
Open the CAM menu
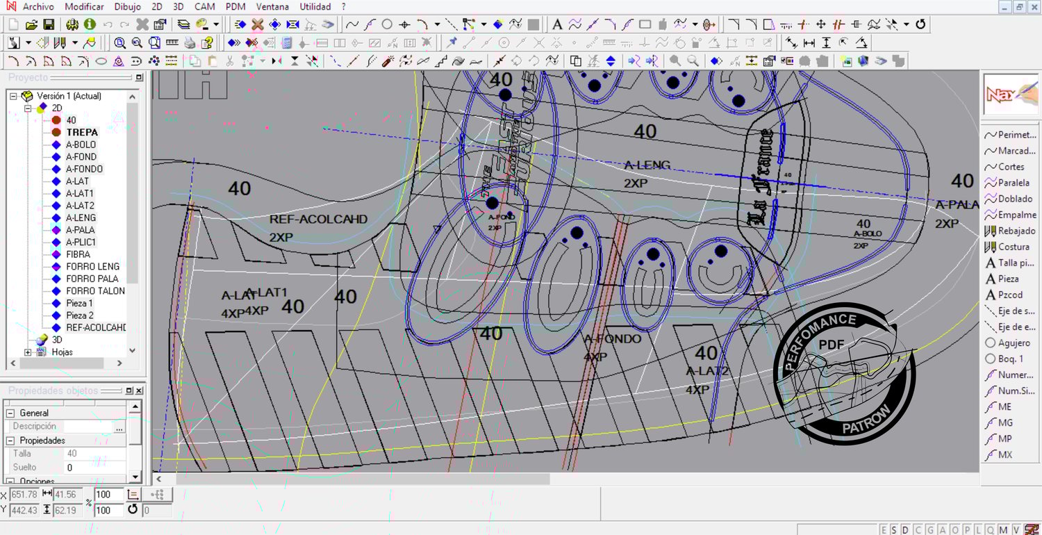tap(204, 7)
